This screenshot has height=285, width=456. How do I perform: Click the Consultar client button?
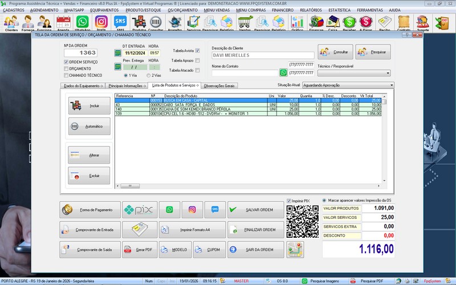[335, 52]
